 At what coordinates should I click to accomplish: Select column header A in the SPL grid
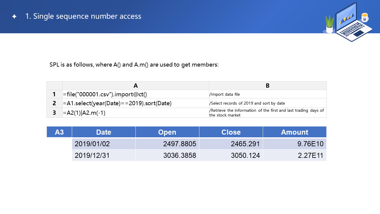tap(136, 86)
